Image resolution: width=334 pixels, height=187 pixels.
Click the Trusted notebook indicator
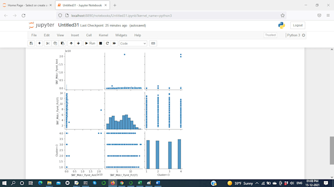point(270,35)
